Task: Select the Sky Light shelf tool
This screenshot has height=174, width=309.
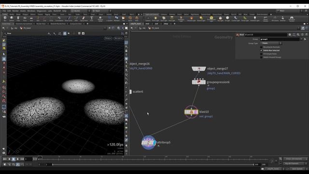Action: coord(220,18)
